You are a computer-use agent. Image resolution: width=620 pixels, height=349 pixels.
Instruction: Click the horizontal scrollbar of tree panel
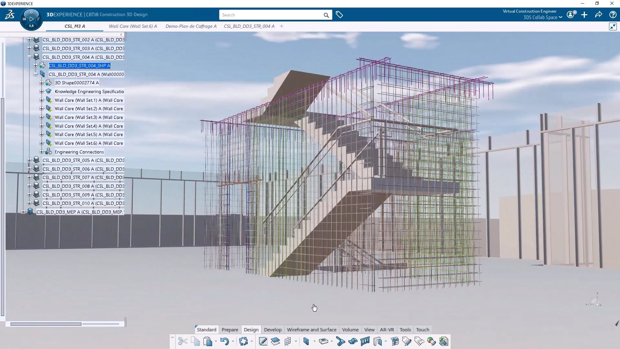pos(46,324)
